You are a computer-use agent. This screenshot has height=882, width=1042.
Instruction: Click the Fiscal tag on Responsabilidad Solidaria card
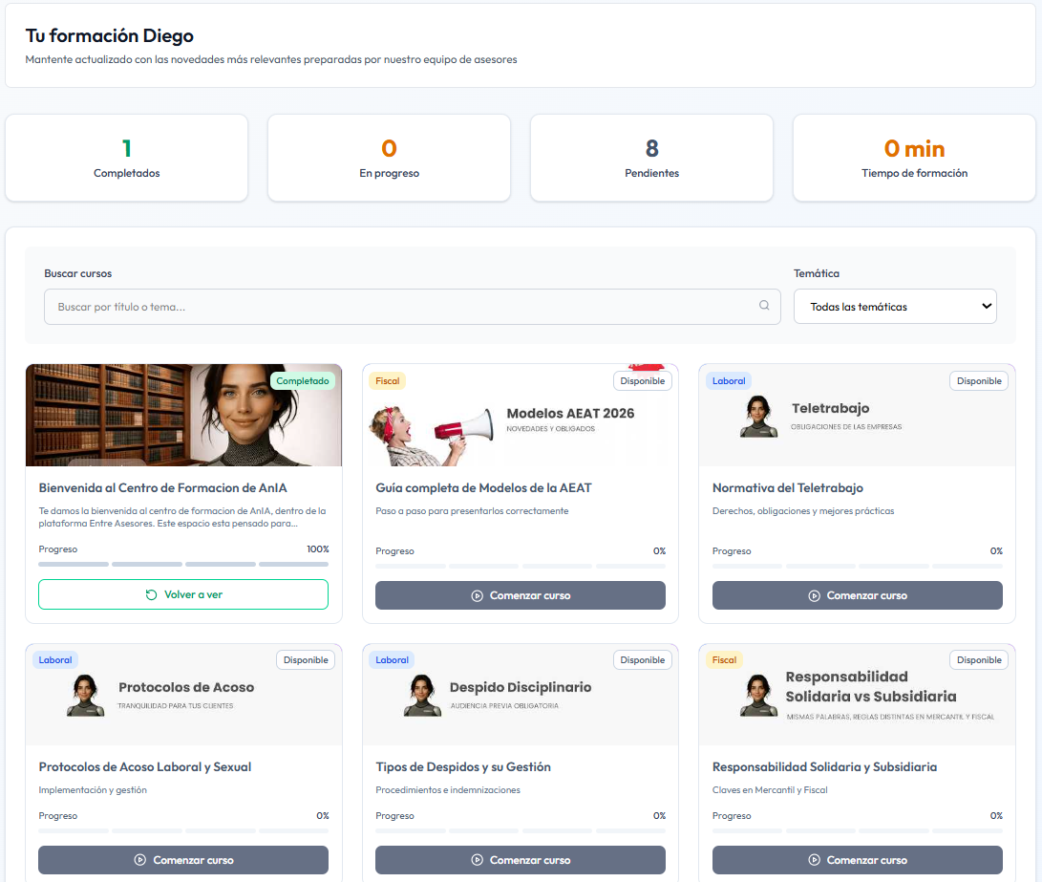pyautogui.click(x=724, y=659)
